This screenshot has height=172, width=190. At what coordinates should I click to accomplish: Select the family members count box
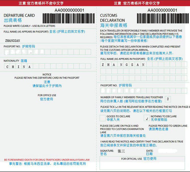coord(168,99)
